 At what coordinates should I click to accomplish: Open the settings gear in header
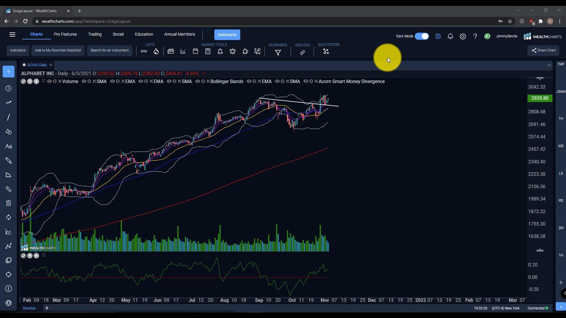click(463, 37)
